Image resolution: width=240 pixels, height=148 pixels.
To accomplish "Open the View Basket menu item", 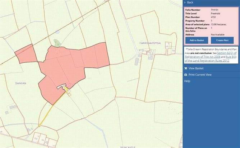I will (x=196, y=68).
